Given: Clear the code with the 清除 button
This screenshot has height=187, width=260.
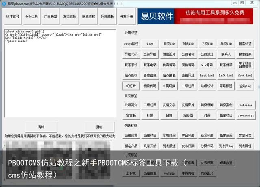Looking at the screenshot, I should tap(41, 127).
